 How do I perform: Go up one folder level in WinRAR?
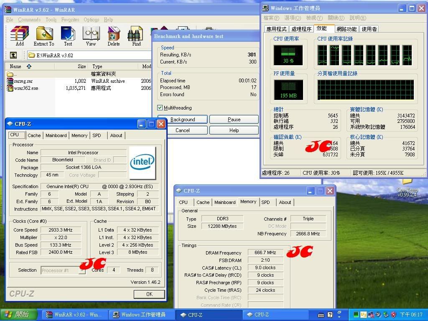[x=13, y=55]
